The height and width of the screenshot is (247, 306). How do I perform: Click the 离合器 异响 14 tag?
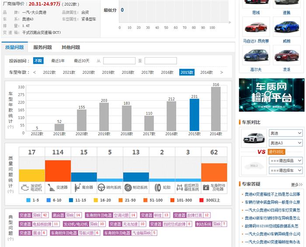[67, 215]
